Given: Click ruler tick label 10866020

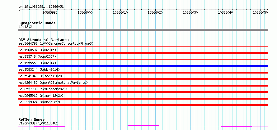Looking at the screenshot, I should (x=155, y=12).
